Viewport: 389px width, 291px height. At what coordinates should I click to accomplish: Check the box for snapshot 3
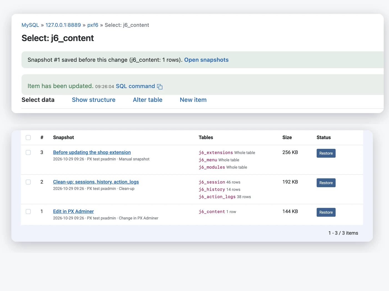28,152
